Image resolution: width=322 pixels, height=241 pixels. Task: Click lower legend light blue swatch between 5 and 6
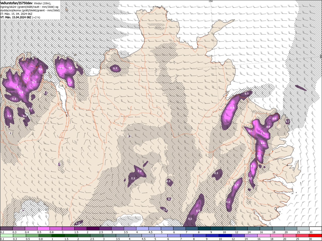161,235
